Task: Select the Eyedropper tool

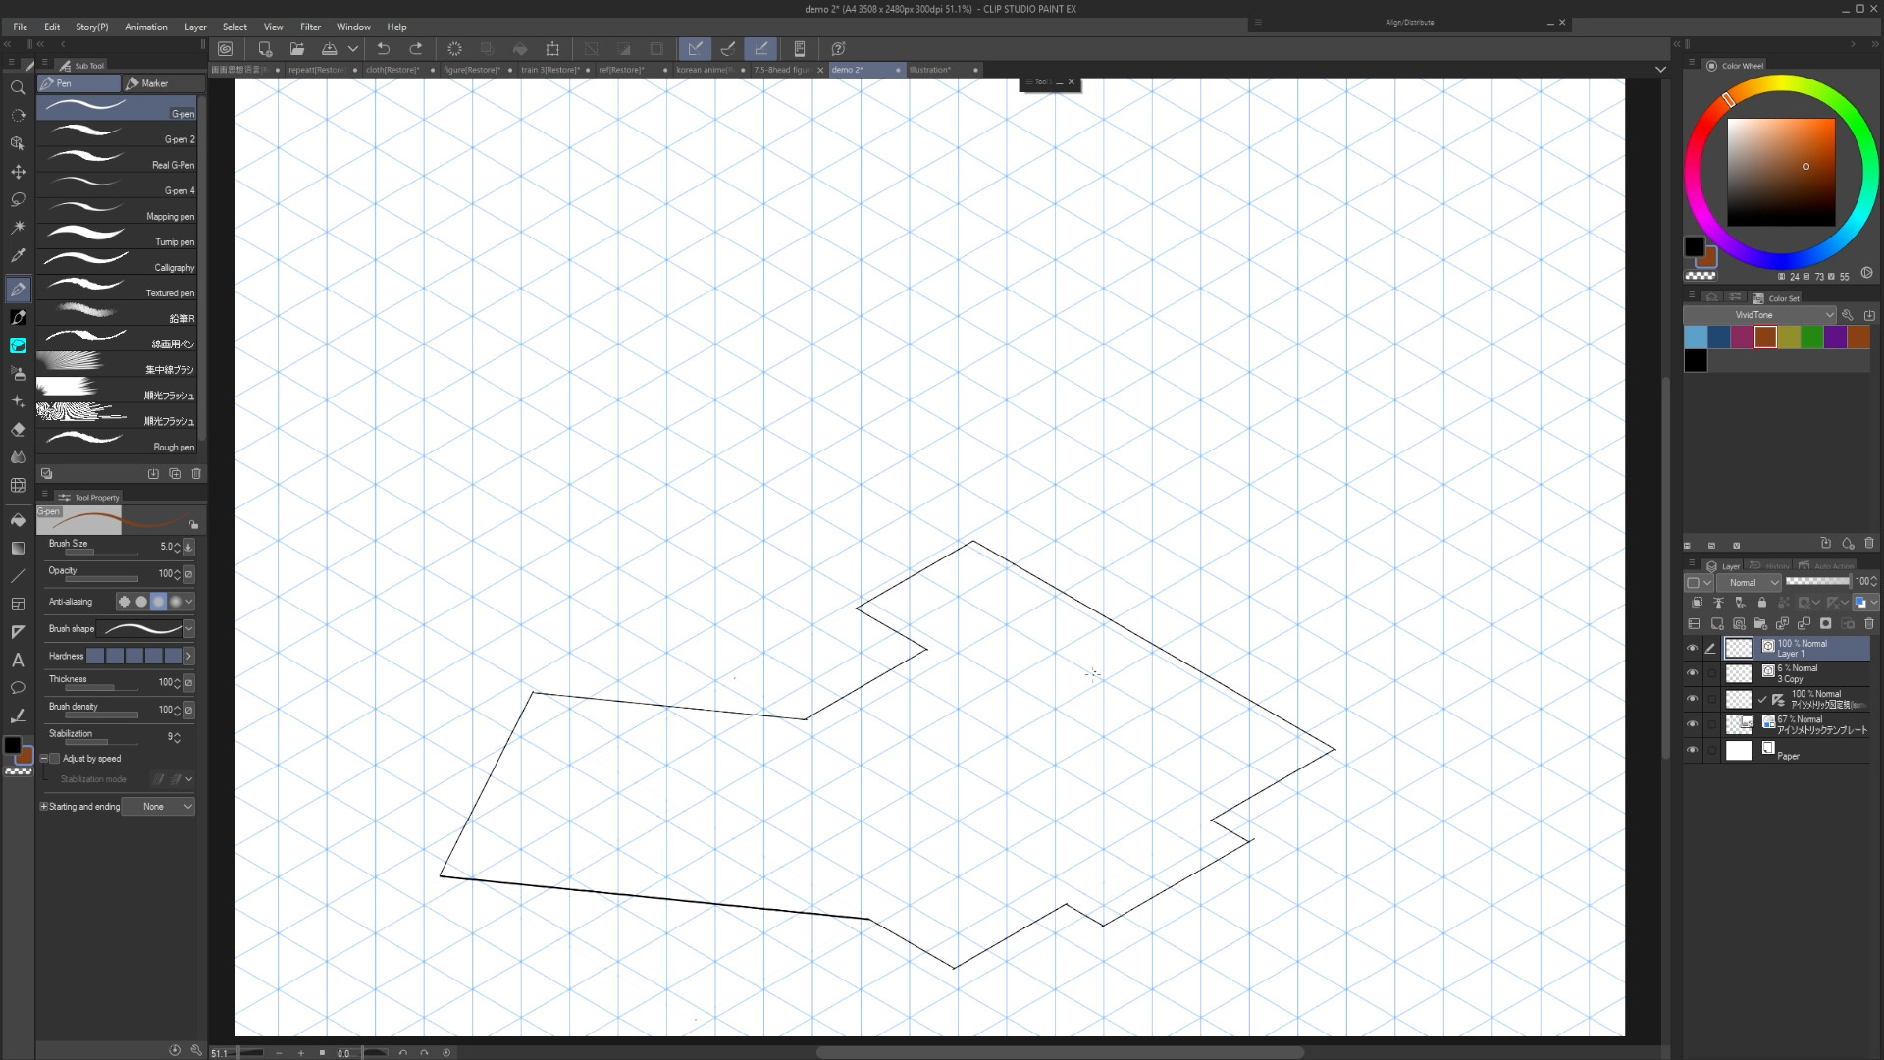Action: [18, 255]
